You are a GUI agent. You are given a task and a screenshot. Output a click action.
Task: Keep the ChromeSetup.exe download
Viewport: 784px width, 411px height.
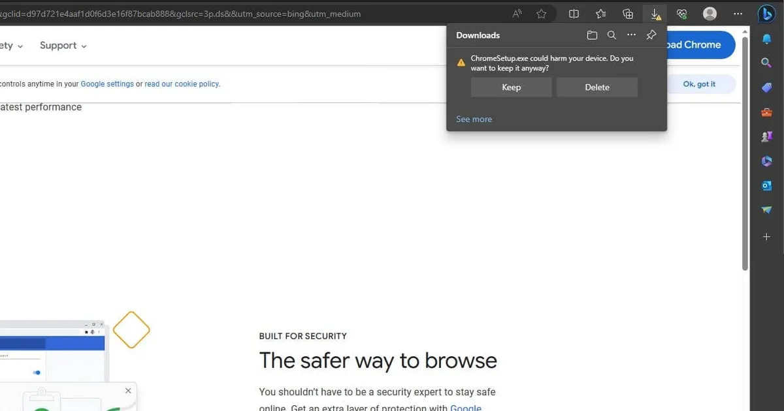[511, 87]
